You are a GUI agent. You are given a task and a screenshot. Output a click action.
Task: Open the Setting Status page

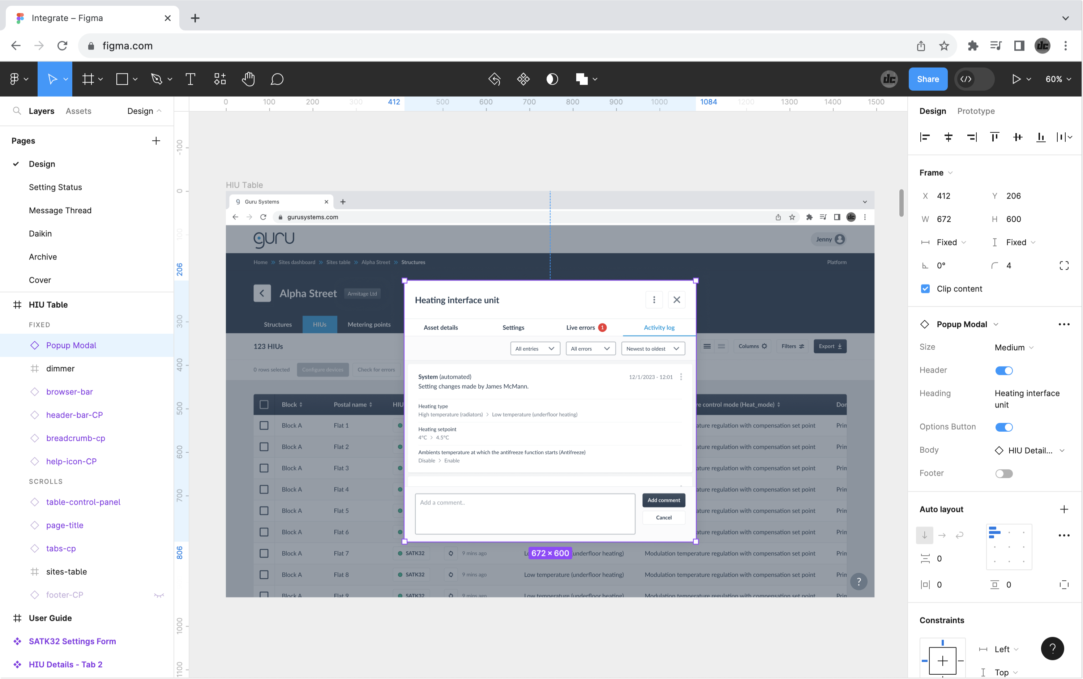(55, 187)
